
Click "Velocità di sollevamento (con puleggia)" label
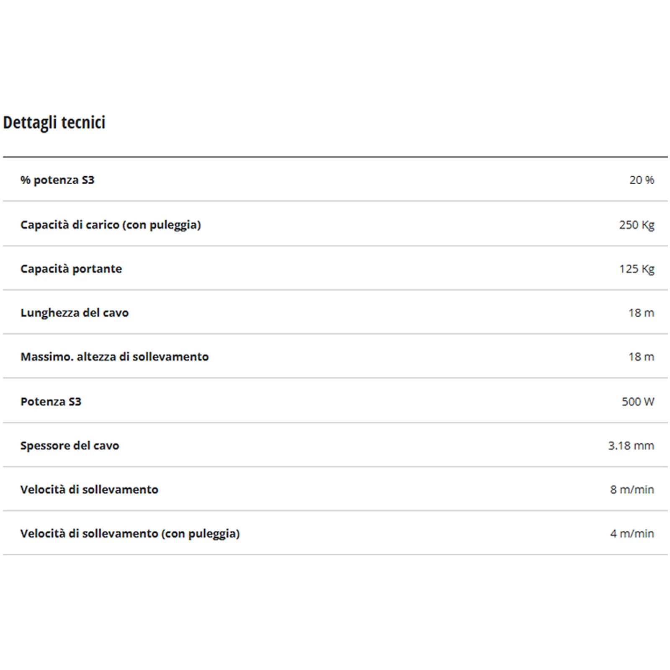(x=130, y=533)
